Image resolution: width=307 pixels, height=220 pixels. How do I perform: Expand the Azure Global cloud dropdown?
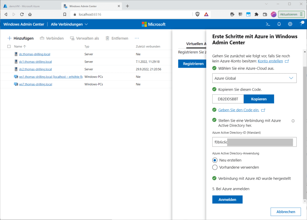[x=254, y=78]
